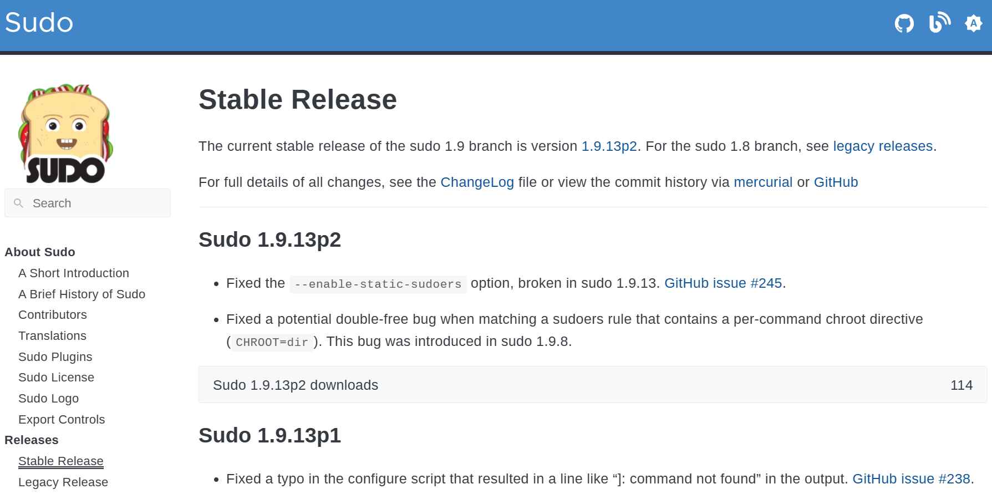
Task: Click the Sudo title in the header
Action: (x=38, y=22)
